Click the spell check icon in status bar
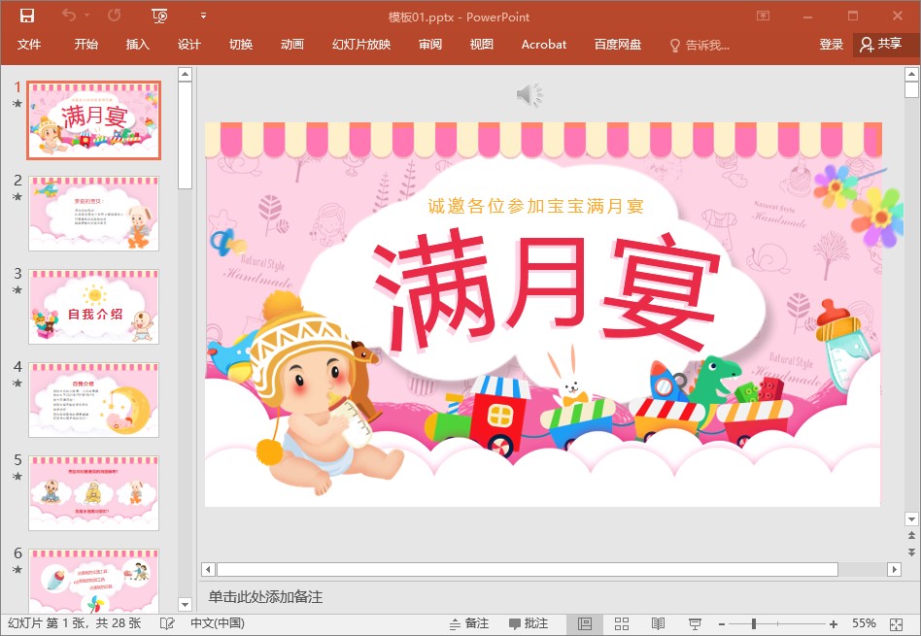The height and width of the screenshot is (636, 921). pyautogui.click(x=167, y=623)
